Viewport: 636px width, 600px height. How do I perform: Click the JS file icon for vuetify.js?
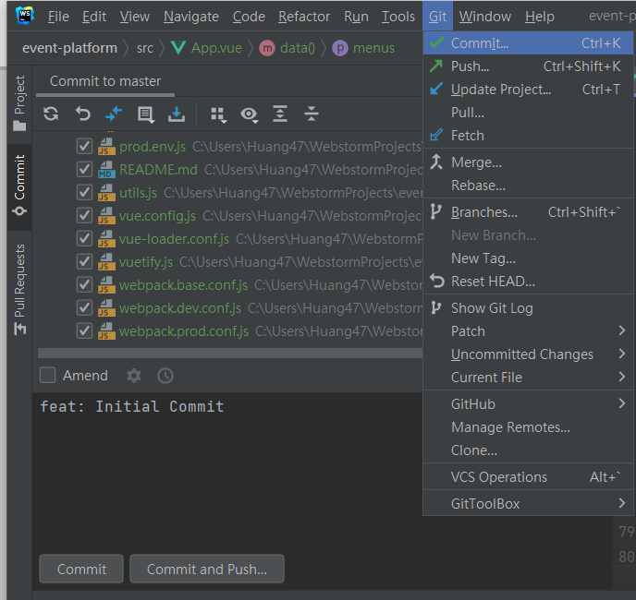(106, 262)
